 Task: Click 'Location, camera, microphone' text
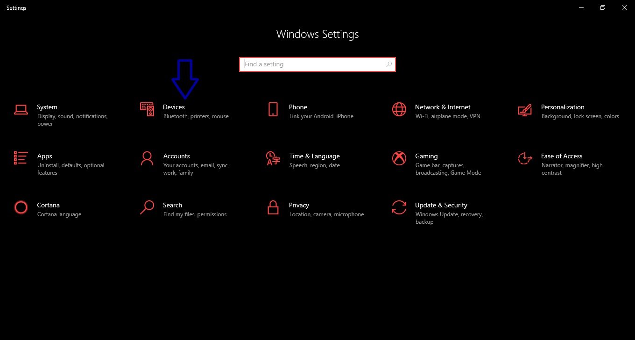click(x=326, y=214)
